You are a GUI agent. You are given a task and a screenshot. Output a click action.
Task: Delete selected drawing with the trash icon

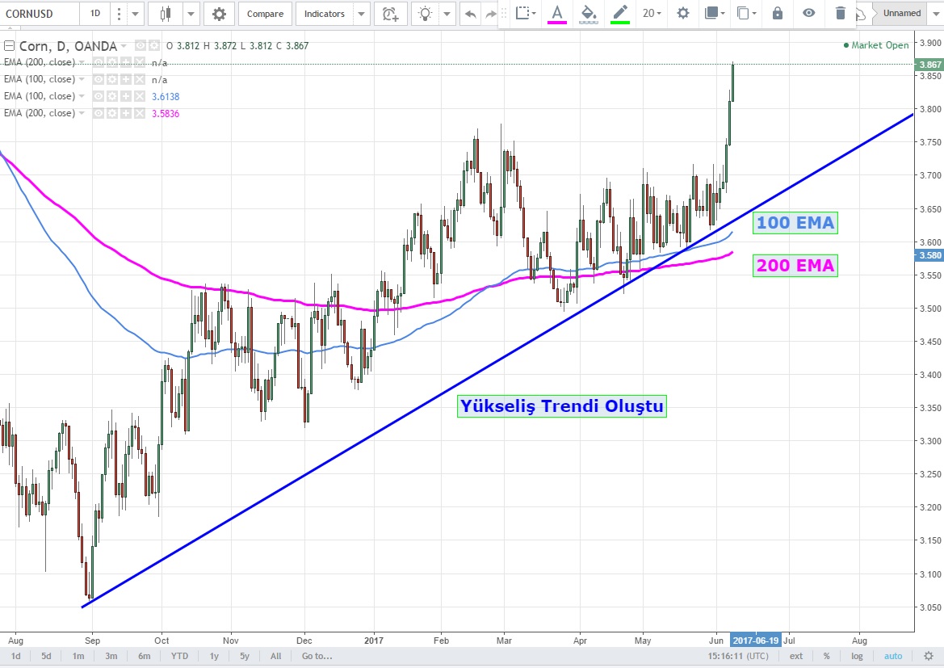[841, 13]
